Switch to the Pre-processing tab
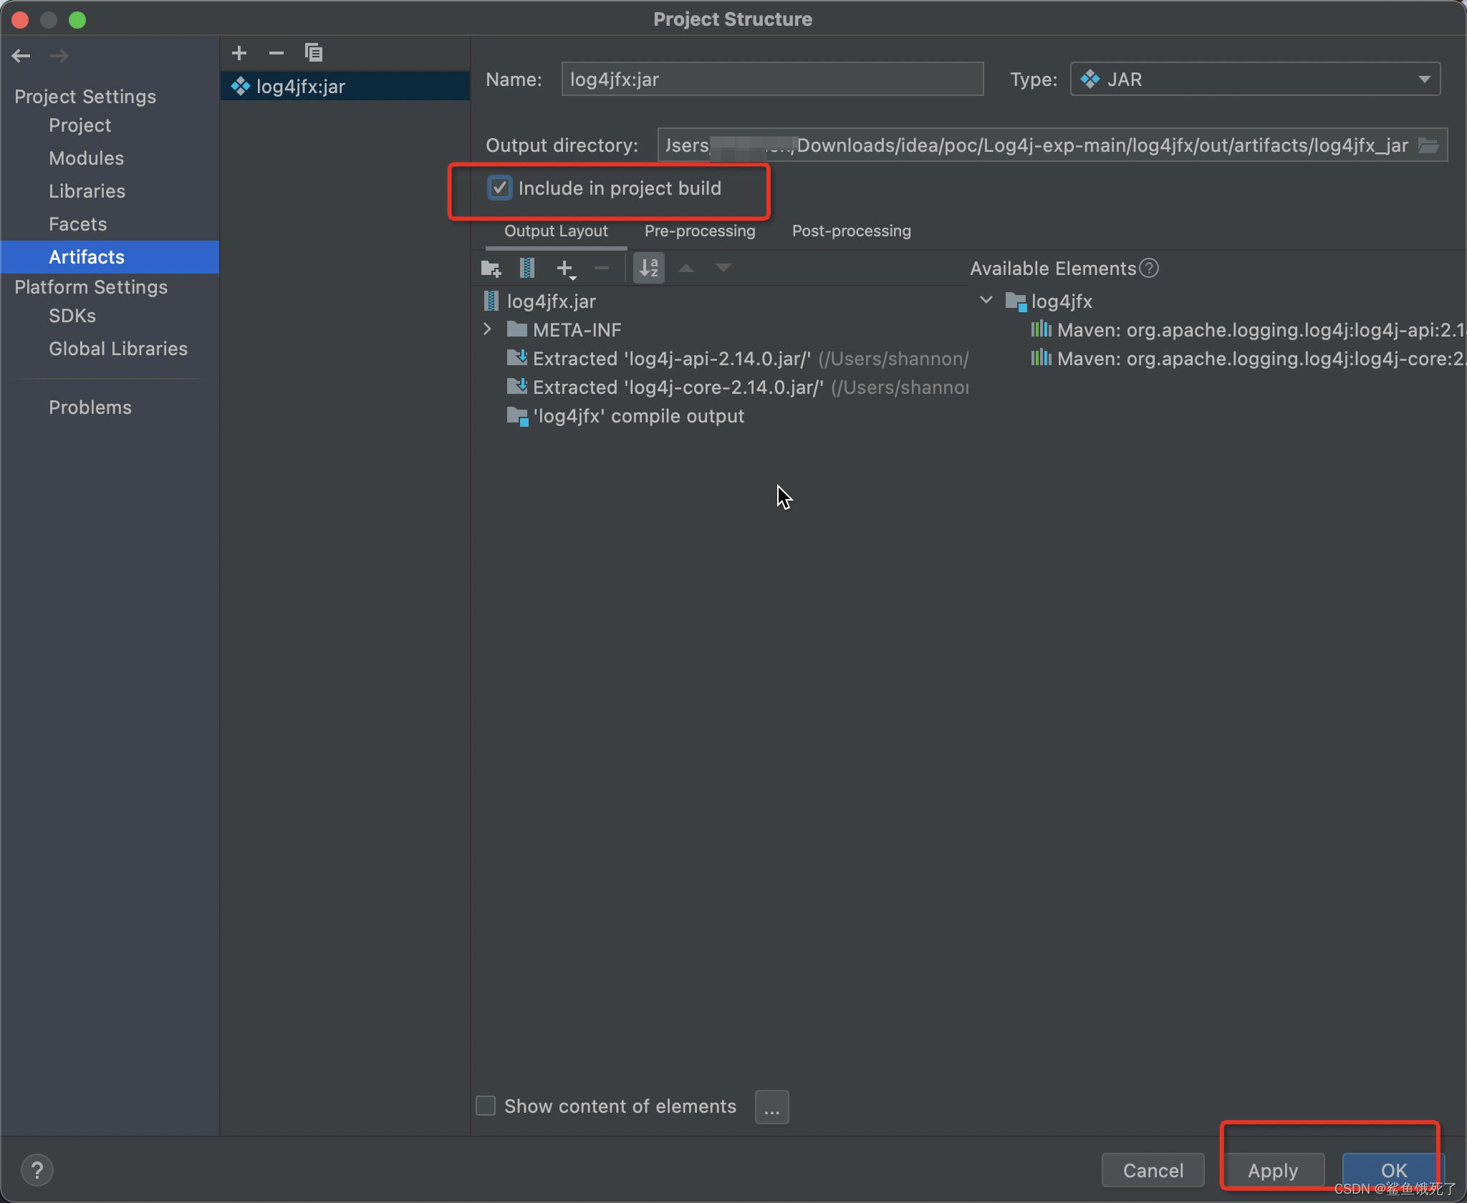 point(700,231)
